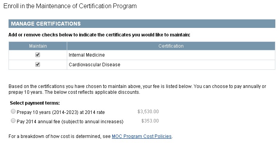The height and width of the screenshot is (143, 280).
Task: Click the Certification column header
Action: [171, 46]
